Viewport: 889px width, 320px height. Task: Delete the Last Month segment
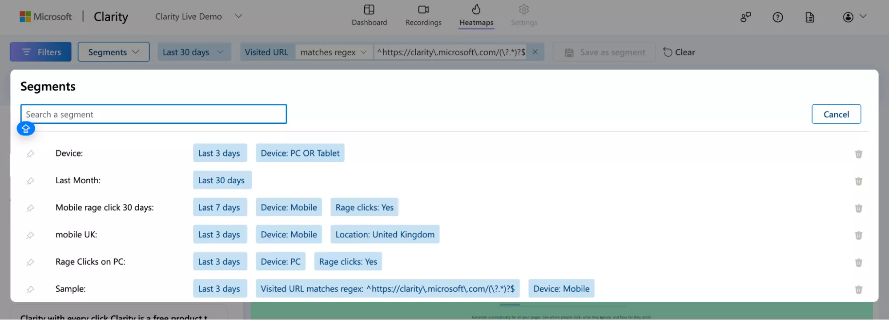[858, 181]
